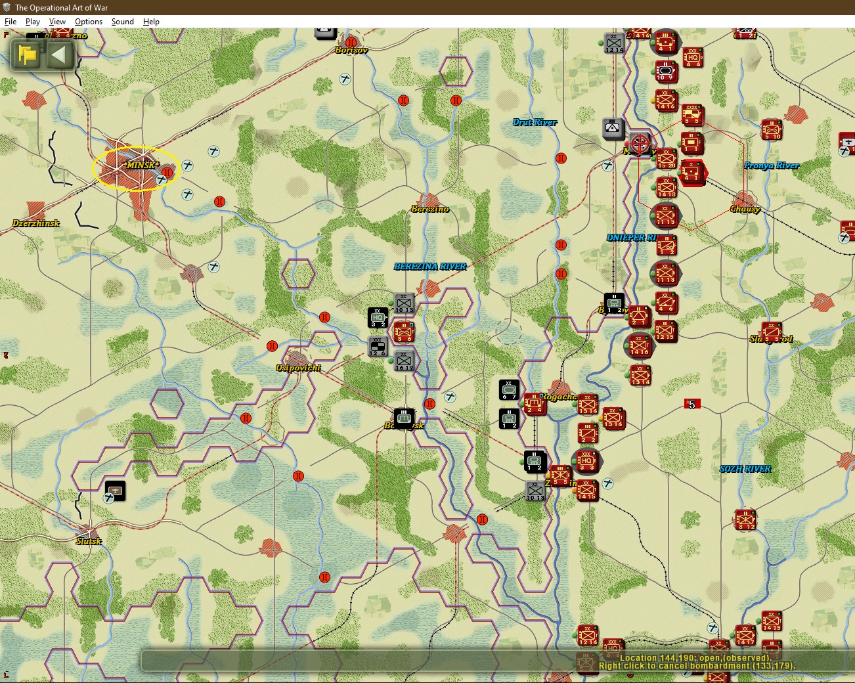Click the Pronya River label
855x683 pixels.
pyautogui.click(x=772, y=165)
